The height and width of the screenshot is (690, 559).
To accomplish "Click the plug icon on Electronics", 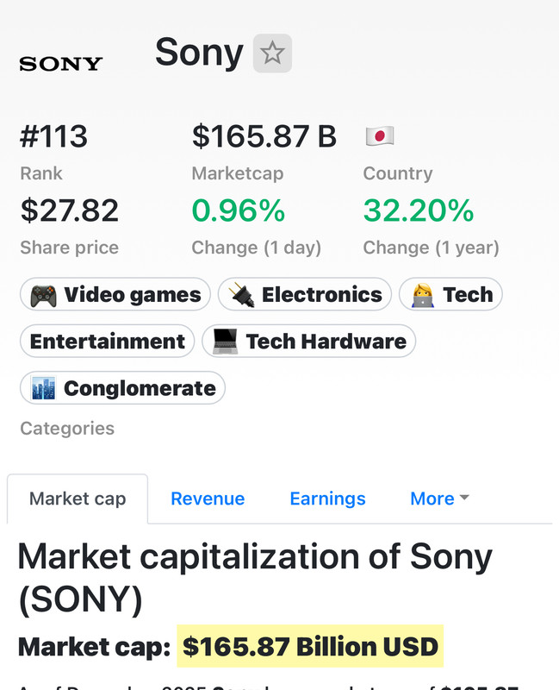I will (241, 295).
